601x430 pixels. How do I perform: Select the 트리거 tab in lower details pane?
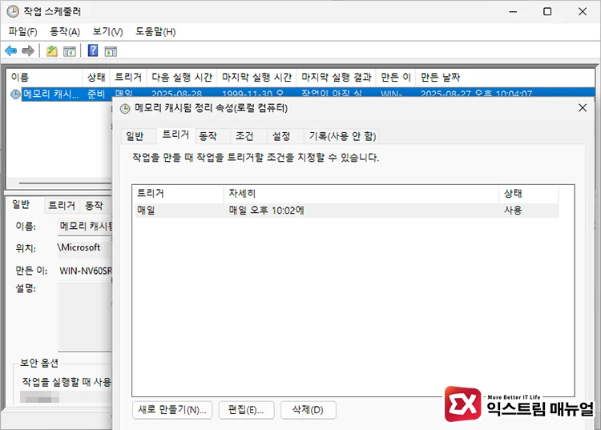click(62, 206)
